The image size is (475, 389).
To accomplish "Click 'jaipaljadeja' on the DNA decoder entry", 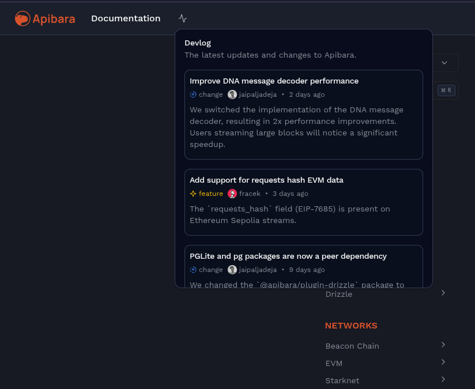I will (x=258, y=95).
